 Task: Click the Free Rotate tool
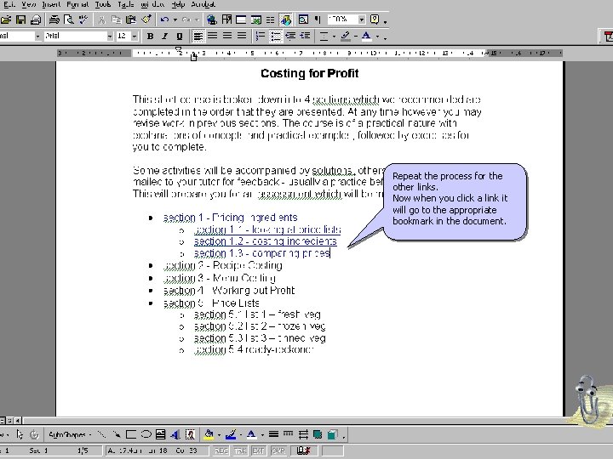pyautogui.click(x=34, y=434)
